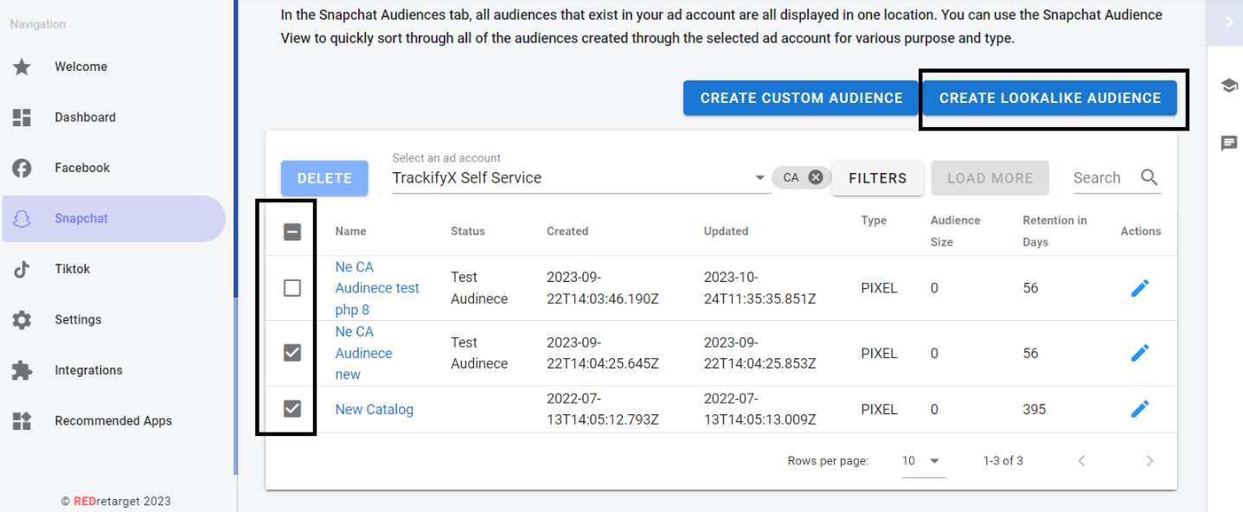Check the Ne CA Audinece test php 8 row
Screen dimensions: 1243x512
tap(292, 288)
